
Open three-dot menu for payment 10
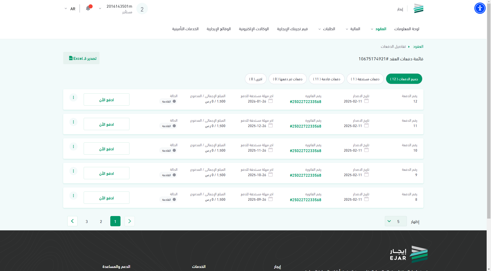pos(73,146)
